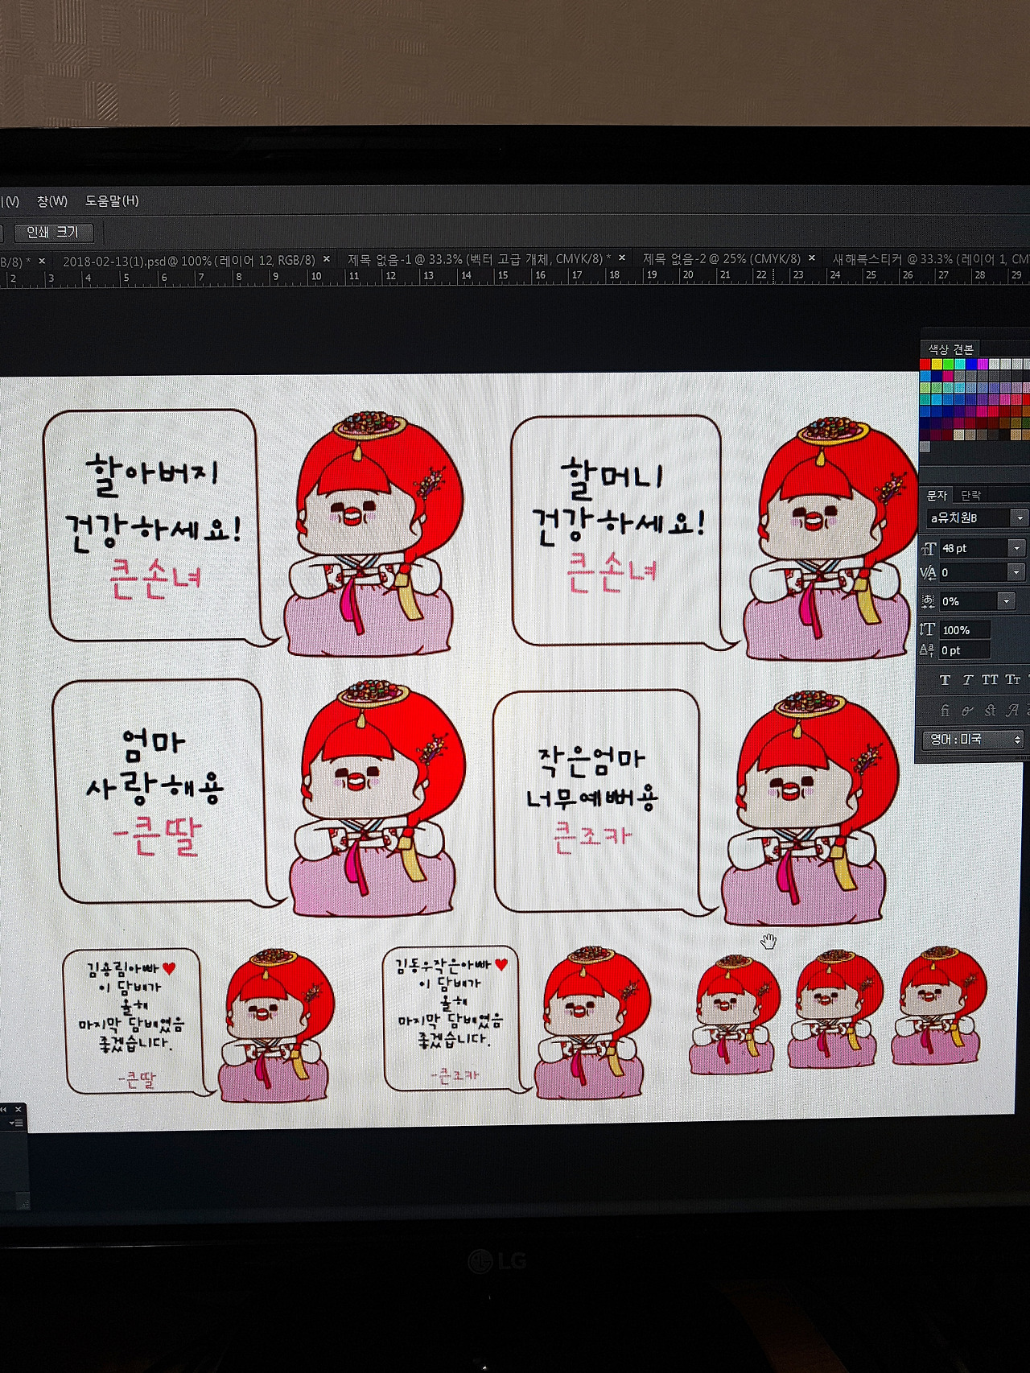Click the 할아버지 건강하세요! text on canvas

point(153,504)
